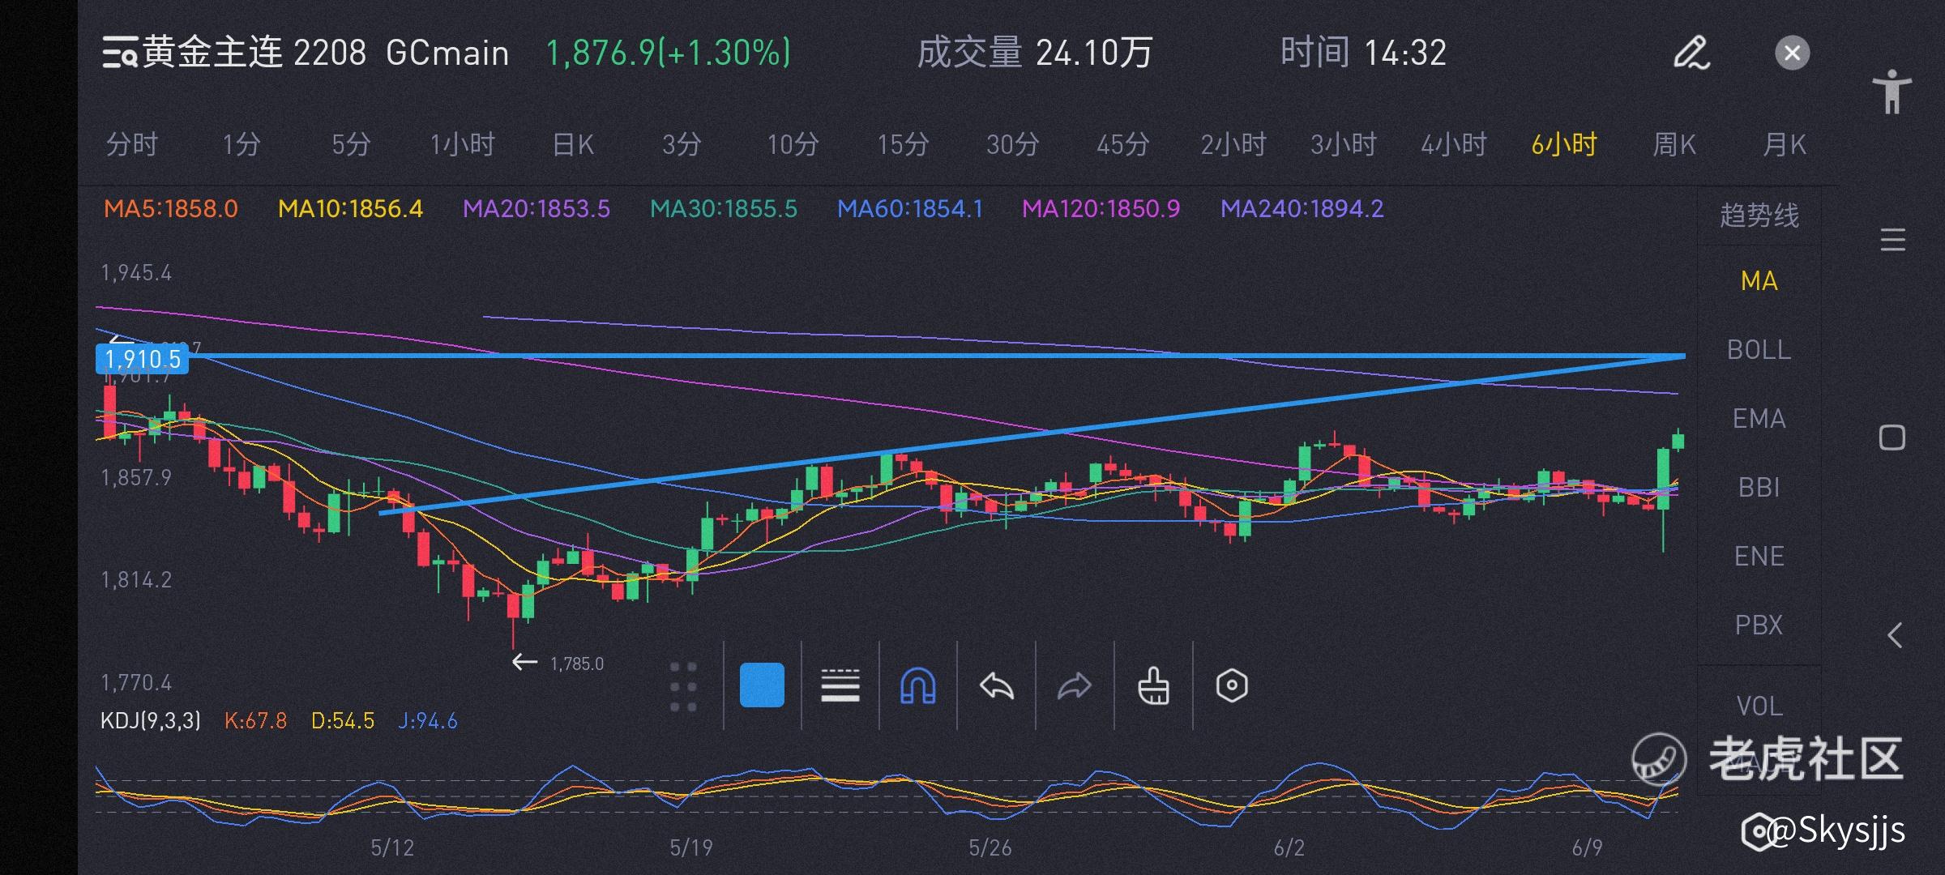This screenshot has width=1945, height=875.
Task: Choose line thickness style icon
Action: (x=840, y=685)
